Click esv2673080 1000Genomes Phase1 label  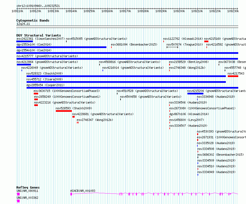pos(202,108)
